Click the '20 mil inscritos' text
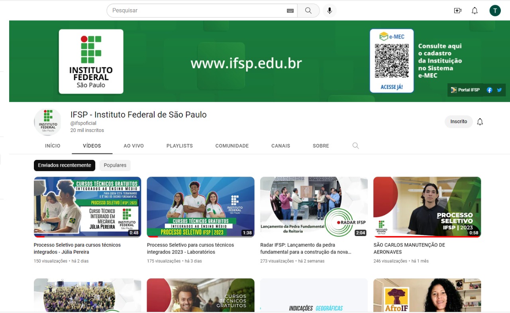This screenshot has width=510, height=313. point(87,130)
